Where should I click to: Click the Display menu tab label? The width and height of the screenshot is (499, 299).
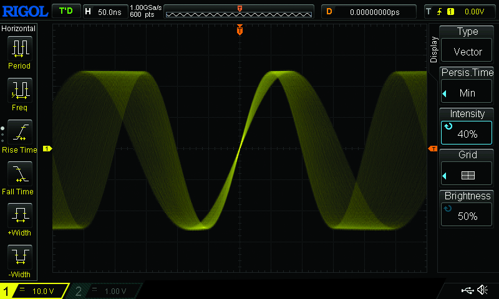coord(434,50)
